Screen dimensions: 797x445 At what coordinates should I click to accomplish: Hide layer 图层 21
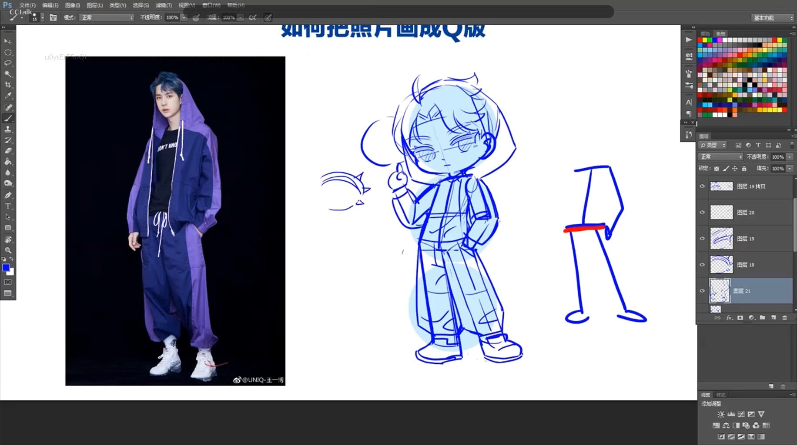(702, 291)
